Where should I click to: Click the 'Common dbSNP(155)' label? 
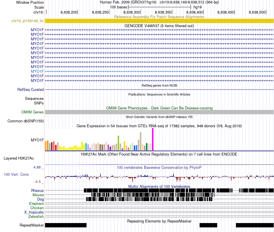[25, 121]
